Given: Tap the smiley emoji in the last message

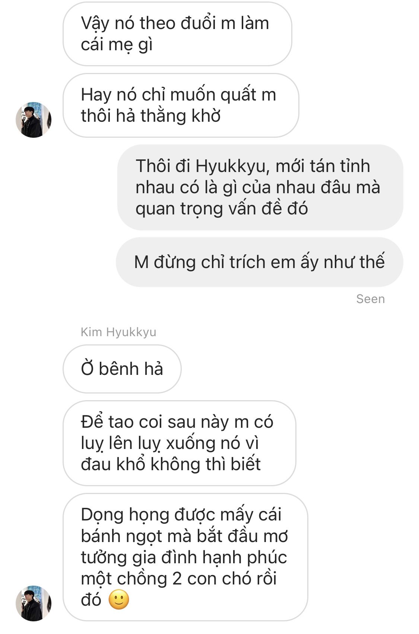Looking at the screenshot, I should tap(119, 600).
